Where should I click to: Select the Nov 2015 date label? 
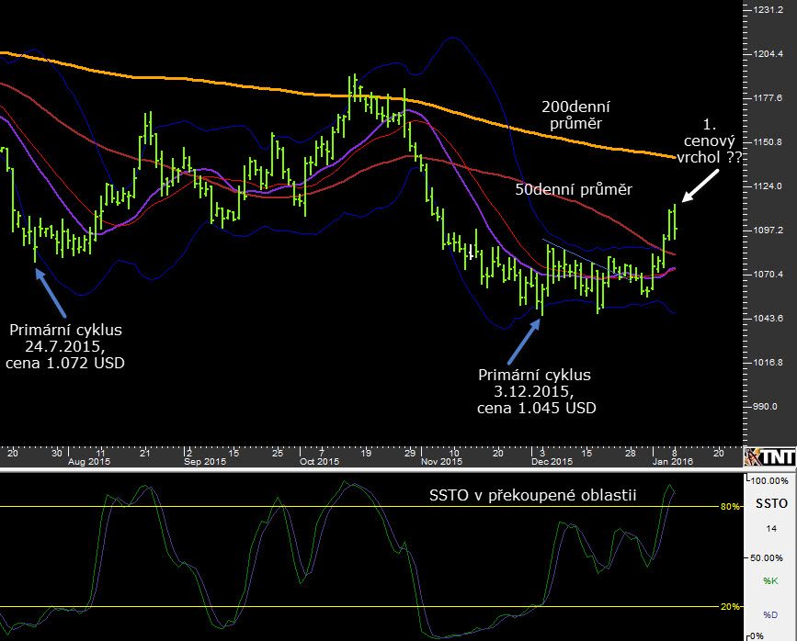441,462
